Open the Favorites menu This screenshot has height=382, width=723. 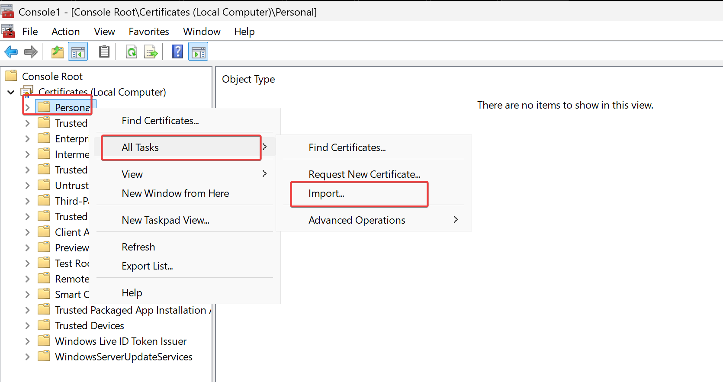coord(148,32)
